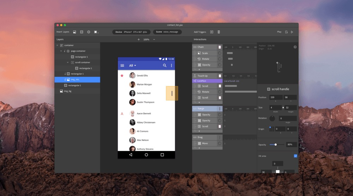353x196 pixels.
Task: Click the Android recents square icon
Action: click(x=162, y=155)
